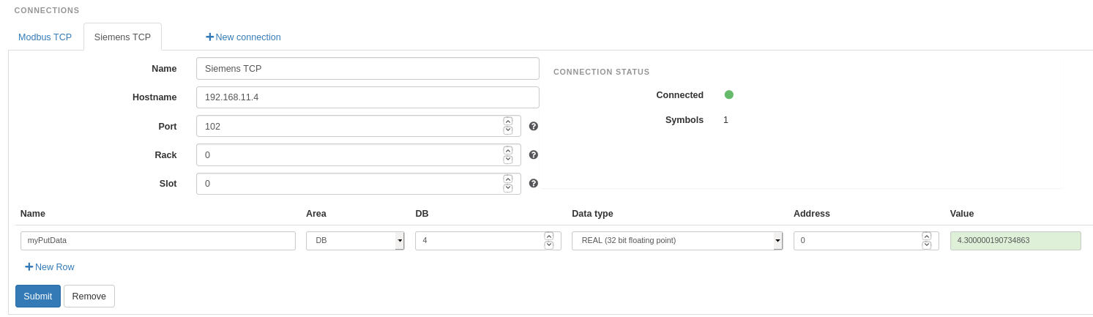Image resolution: width=1093 pixels, height=317 pixels.
Task: Increment Slot value with up arrow
Action: (x=508, y=179)
